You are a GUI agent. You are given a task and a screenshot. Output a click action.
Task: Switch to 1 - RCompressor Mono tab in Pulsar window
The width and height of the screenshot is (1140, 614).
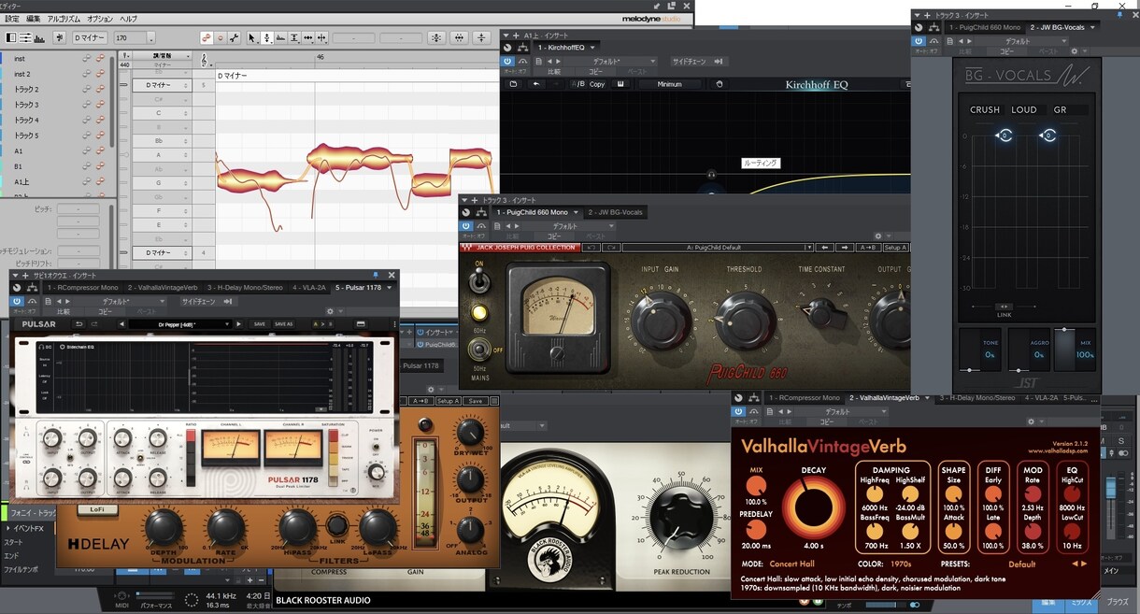click(82, 288)
